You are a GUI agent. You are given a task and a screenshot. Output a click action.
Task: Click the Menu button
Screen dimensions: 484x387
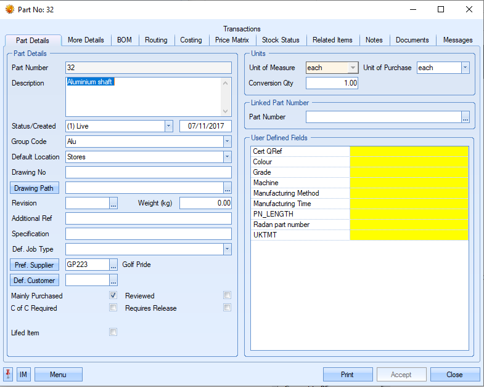pos(58,374)
